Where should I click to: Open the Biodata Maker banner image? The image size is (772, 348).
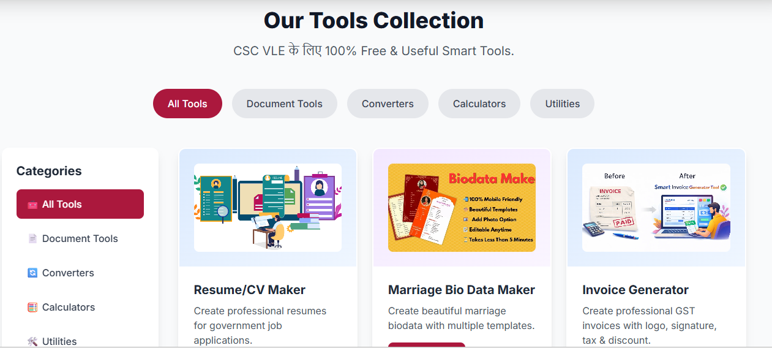coord(462,208)
